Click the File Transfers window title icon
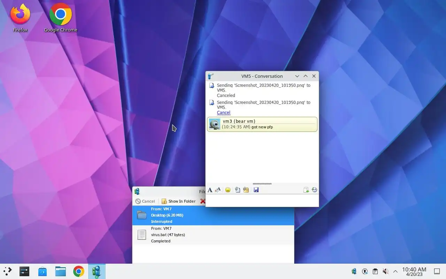This screenshot has width=446, height=279. (137, 191)
